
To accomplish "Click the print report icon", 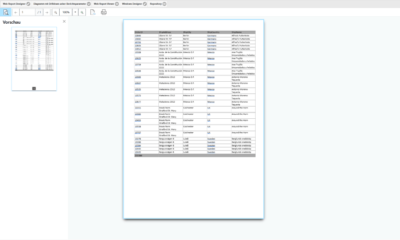I will pos(104,12).
